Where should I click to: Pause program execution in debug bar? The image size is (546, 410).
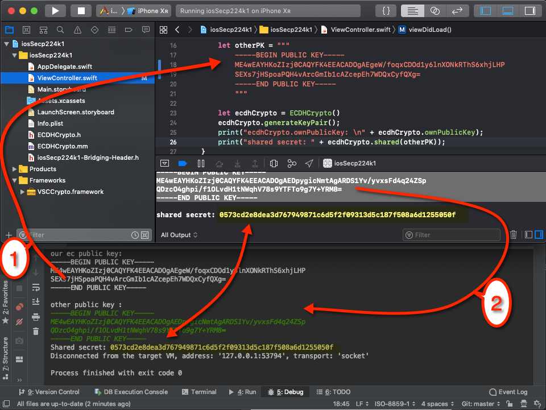(x=201, y=163)
